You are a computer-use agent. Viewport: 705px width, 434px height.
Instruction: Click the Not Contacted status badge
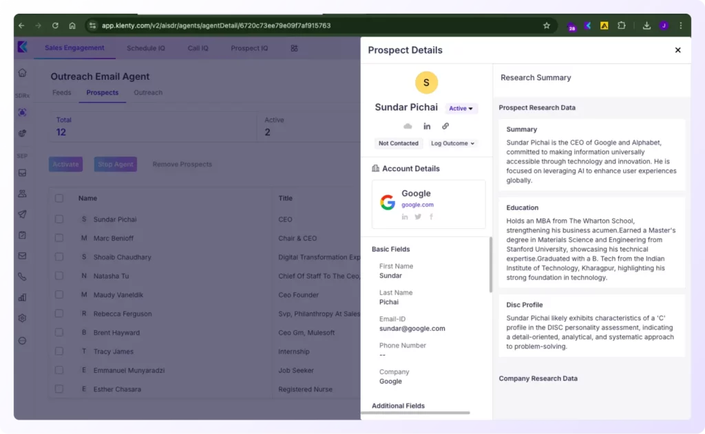click(399, 143)
